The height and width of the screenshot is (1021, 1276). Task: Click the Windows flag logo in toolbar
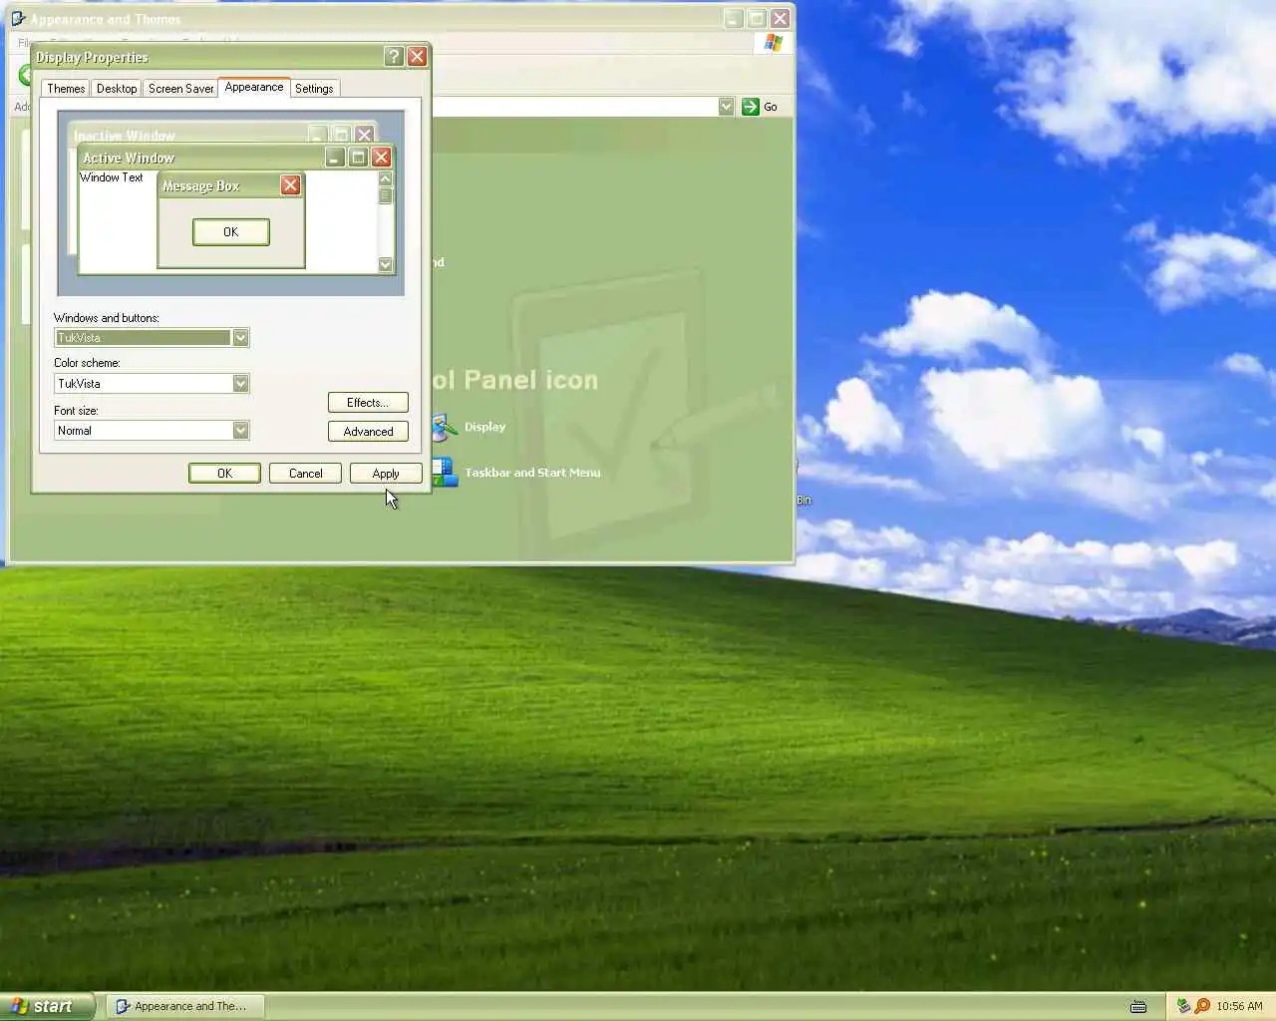(774, 43)
